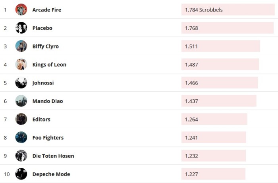Go to the Biffy Clyro artist page
This screenshot has height=183, width=278.
point(45,46)
